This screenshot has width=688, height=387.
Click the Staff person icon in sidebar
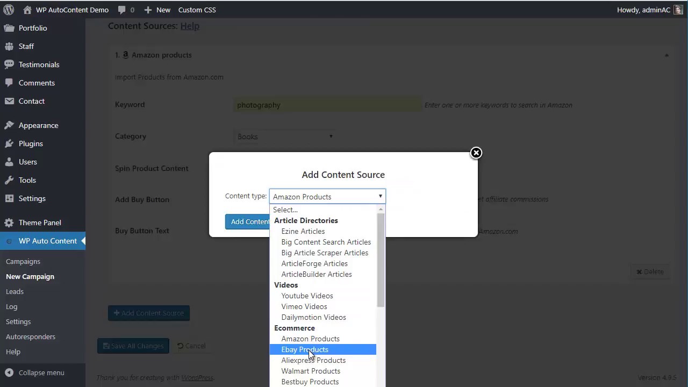pyautogui.click(x=9, y=46)
